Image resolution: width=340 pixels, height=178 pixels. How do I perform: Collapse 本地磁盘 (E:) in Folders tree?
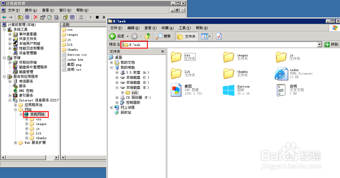coord(117,88)
